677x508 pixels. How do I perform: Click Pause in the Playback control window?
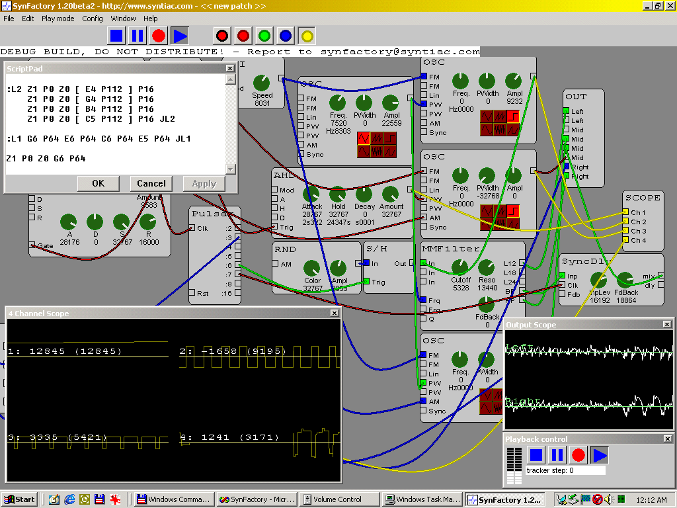557,455
